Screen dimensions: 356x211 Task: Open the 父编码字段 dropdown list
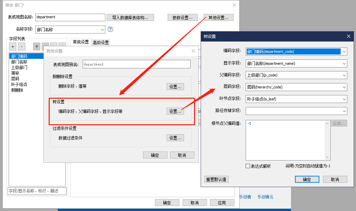coord(344,75)
